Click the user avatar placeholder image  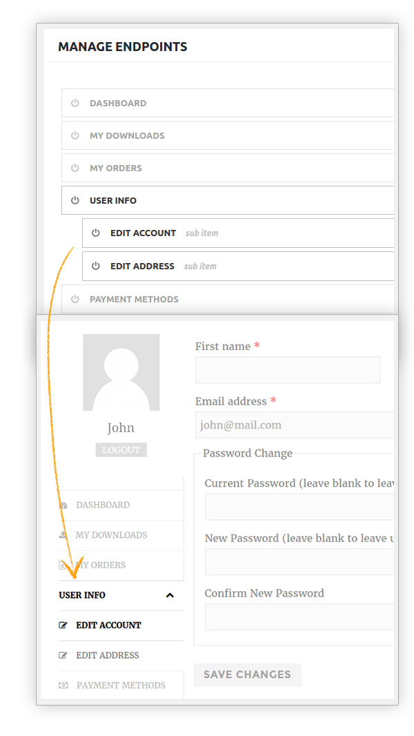[121, 372]
